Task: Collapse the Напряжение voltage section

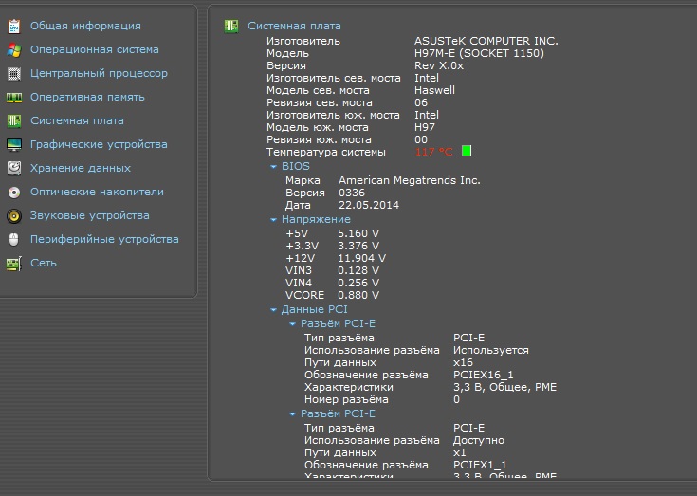Action: coord(273,219)
